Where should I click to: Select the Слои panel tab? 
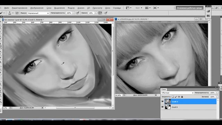coord(164,90)
